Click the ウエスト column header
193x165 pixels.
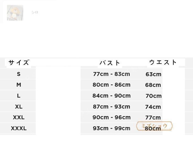click(163, 62)
